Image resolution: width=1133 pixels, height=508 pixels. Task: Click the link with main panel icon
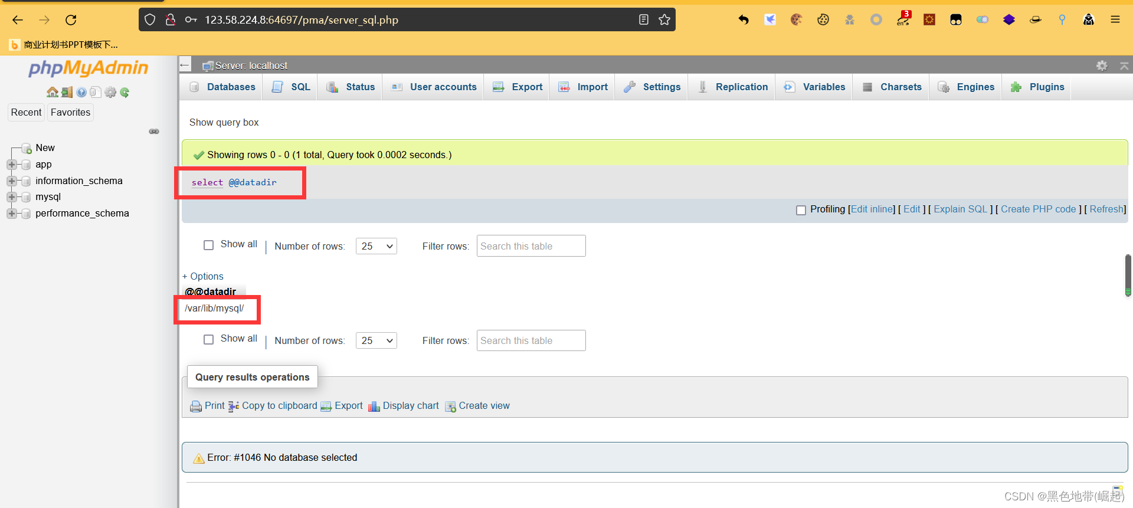(154, 131)
